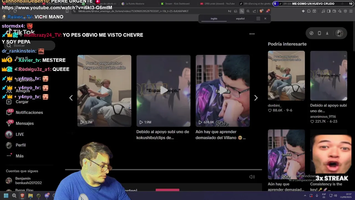355x200 pixels.
Task: Click the phone app icon in TikTok header
Action: (x=319, y=33)
